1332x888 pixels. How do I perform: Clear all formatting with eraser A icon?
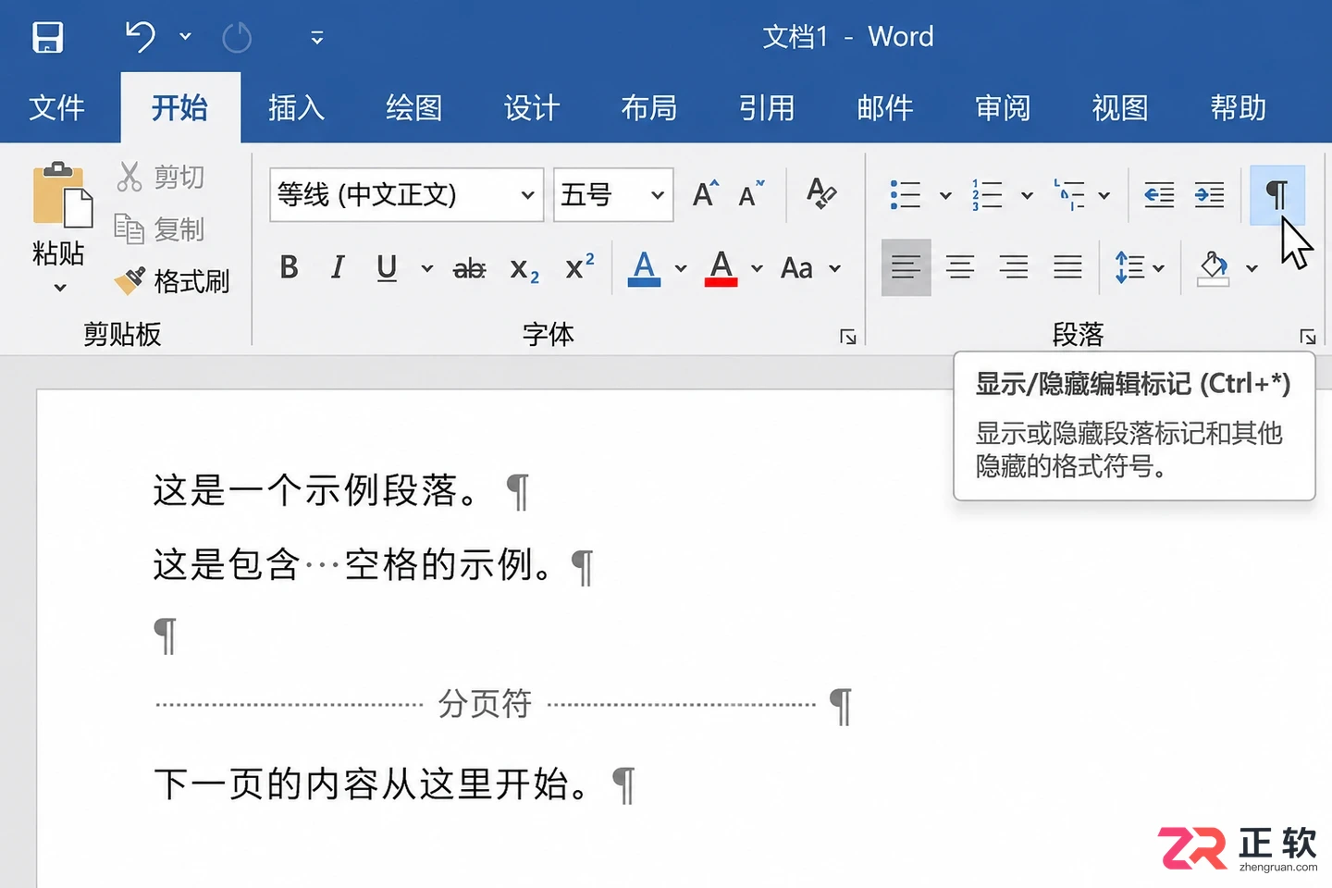(x=821, y=194)
